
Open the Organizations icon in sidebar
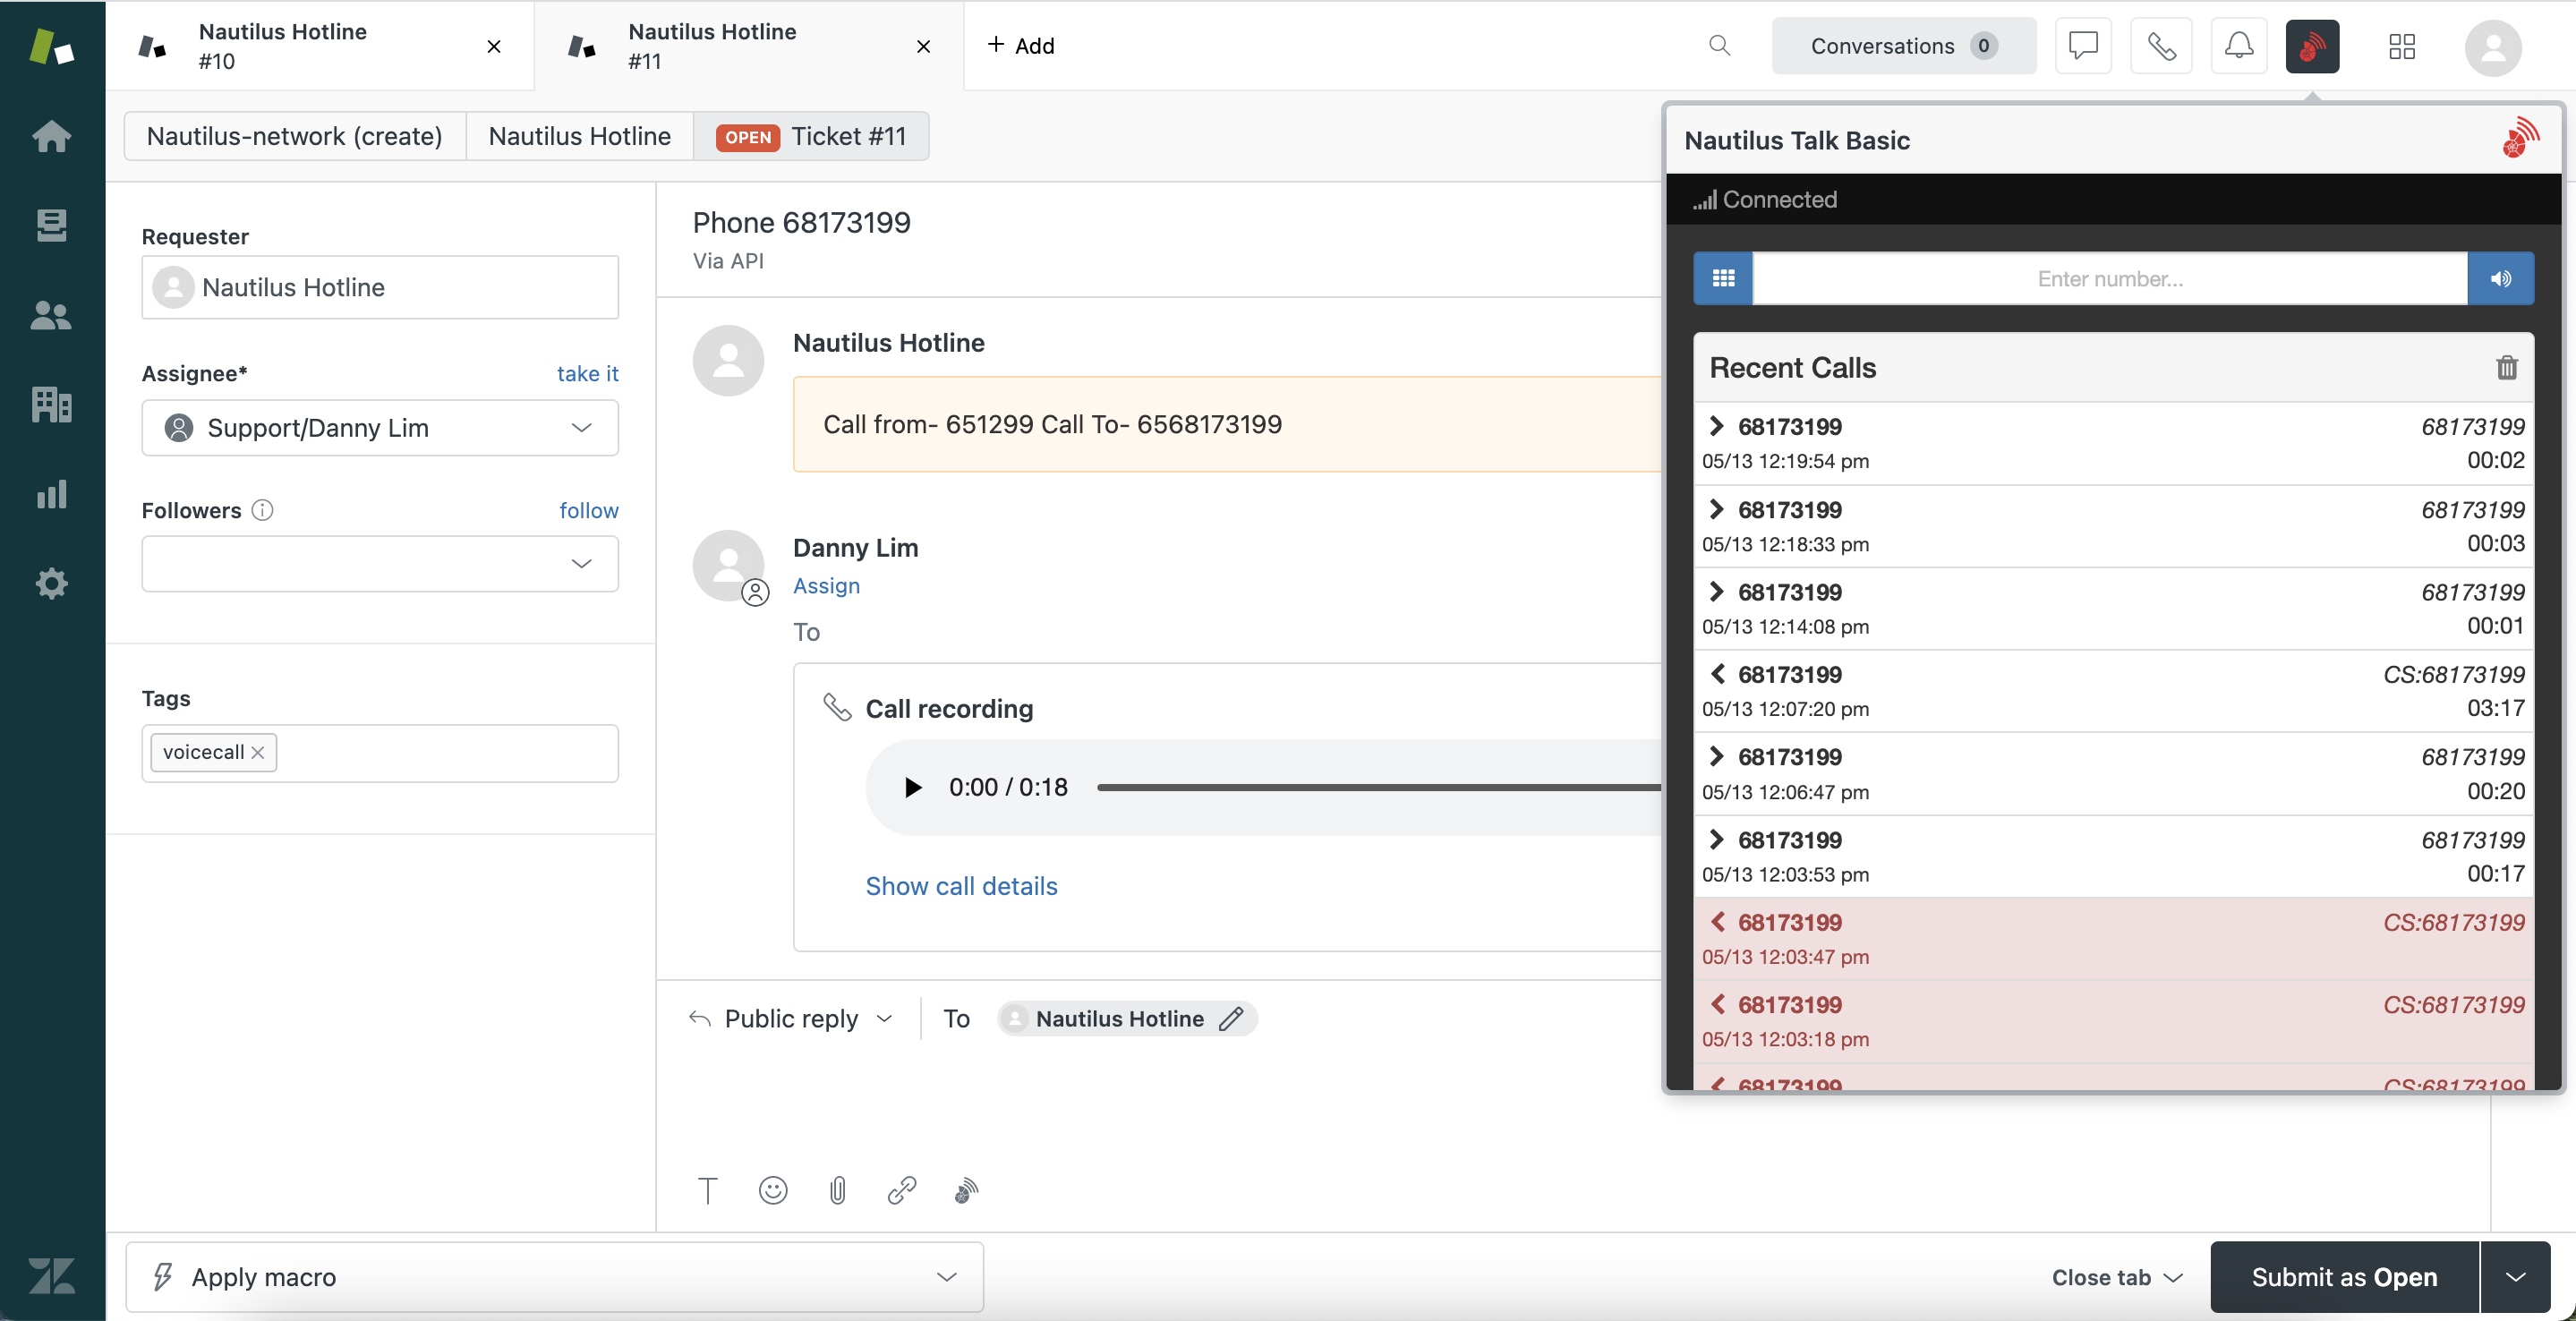click(51, 404)
